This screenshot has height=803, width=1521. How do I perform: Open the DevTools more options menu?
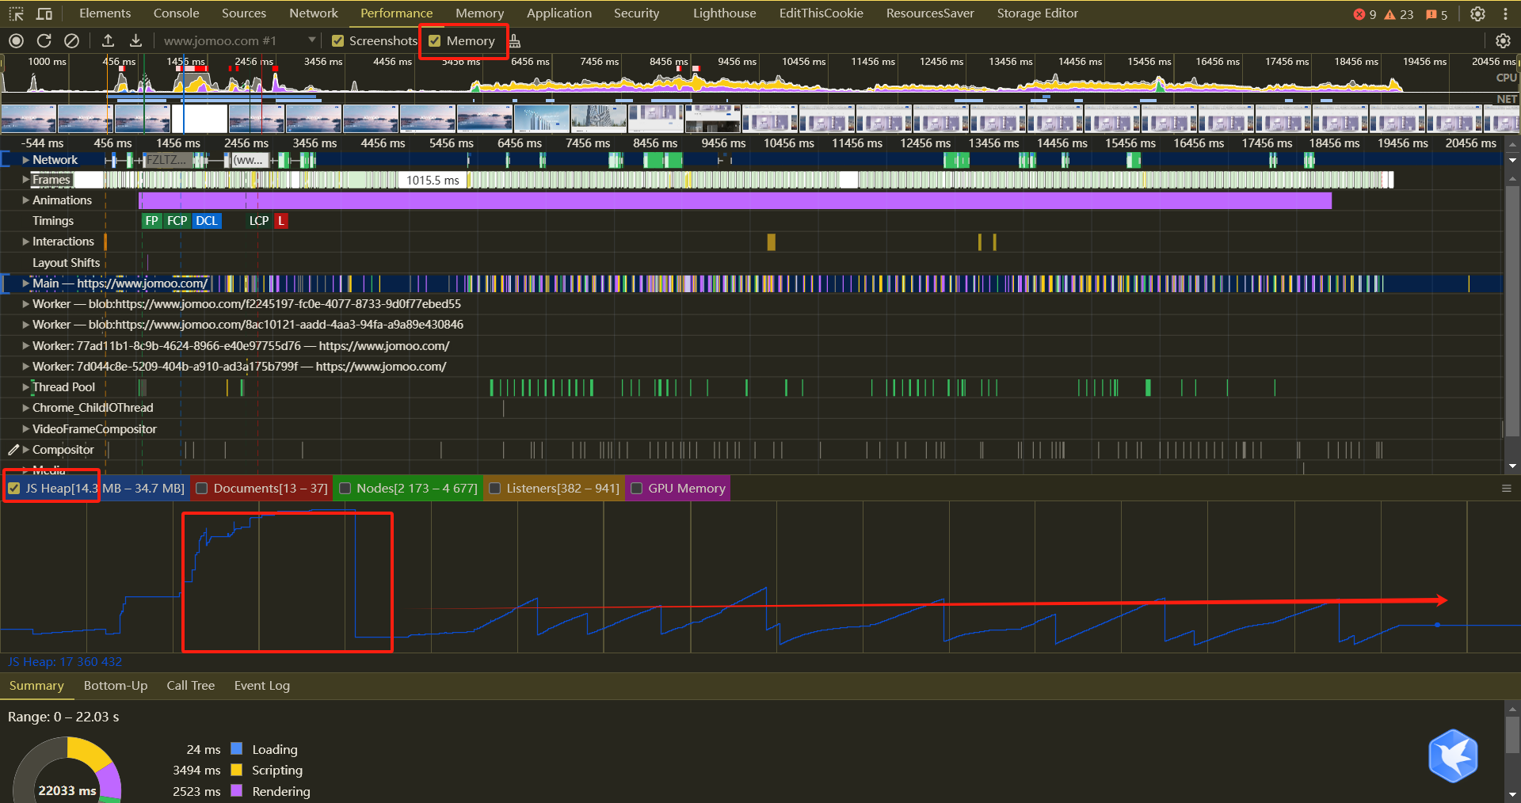point(1505,13)
